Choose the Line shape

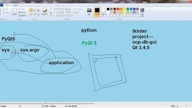51,9
